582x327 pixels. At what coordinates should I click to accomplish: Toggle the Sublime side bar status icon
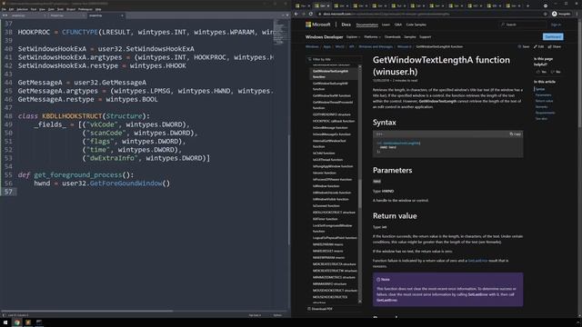(x=4, y=315)
